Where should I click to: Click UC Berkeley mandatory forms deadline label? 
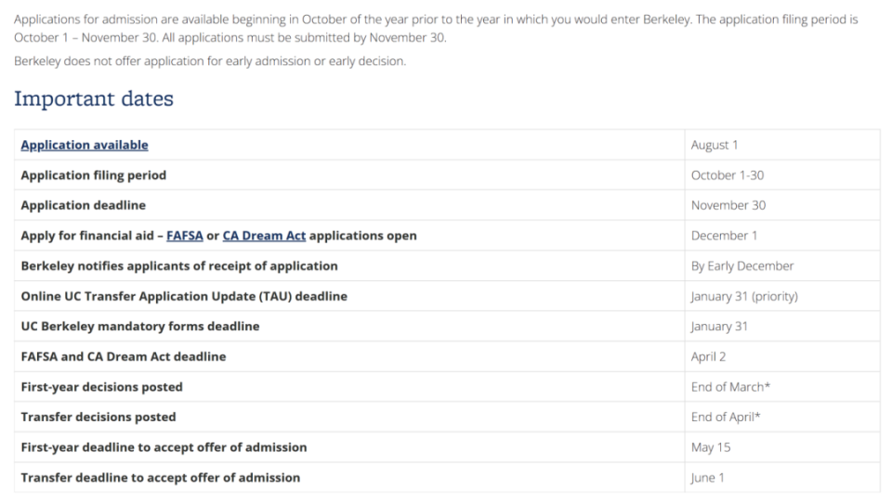point(140,327)
